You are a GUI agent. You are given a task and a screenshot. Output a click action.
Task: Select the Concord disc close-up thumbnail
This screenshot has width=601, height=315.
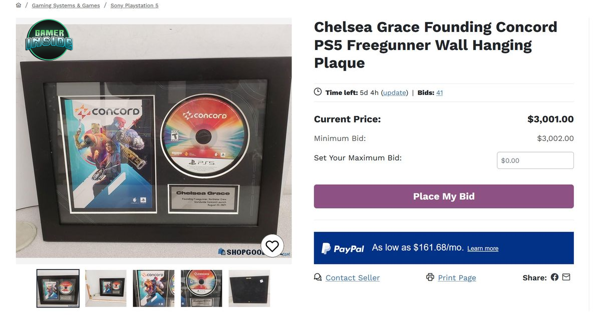(201, 288)
